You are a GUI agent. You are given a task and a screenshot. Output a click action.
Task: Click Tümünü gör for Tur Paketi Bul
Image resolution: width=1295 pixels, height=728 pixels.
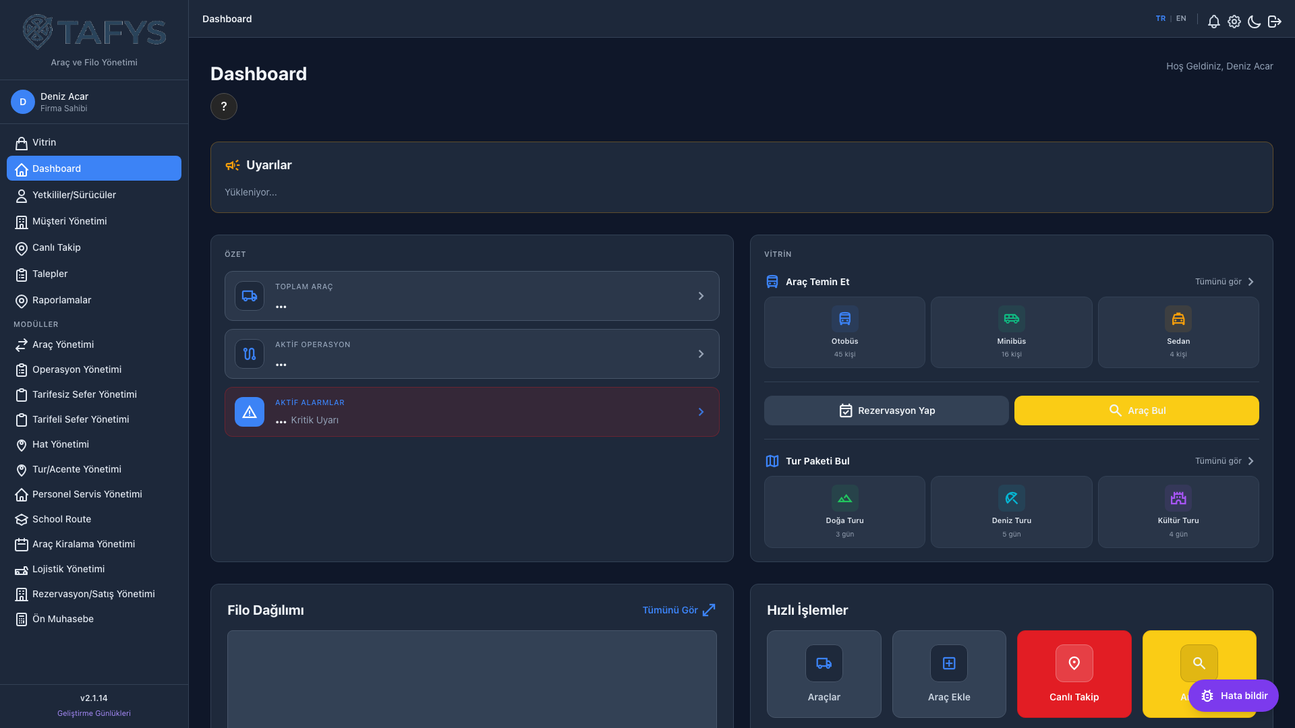coord(1224,461)
